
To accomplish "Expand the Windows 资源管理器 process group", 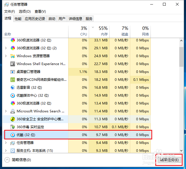I will tap(6, 56).
